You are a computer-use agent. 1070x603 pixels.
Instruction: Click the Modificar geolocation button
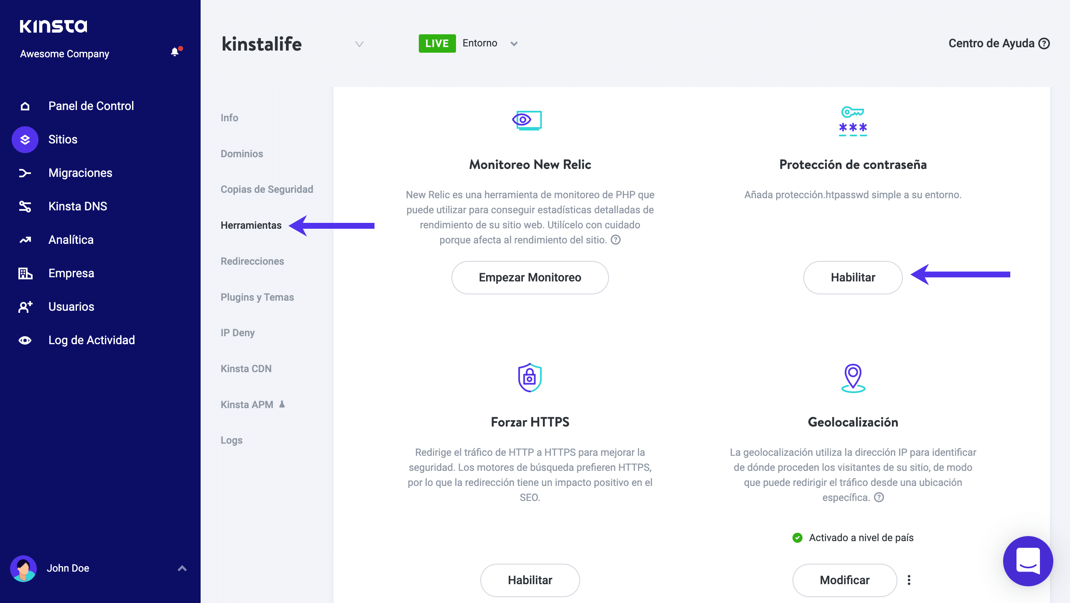tap(844, 580)
